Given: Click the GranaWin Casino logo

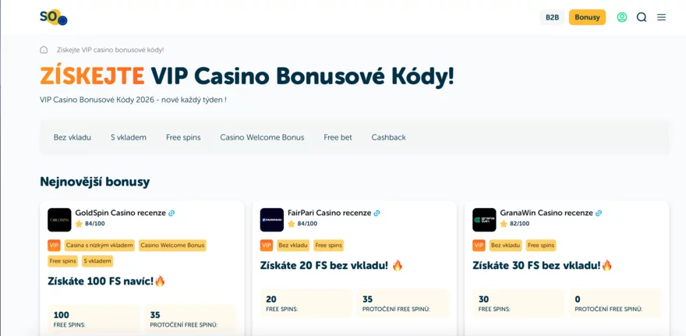Looking at the screenshot, I should [x=484, y=220].
